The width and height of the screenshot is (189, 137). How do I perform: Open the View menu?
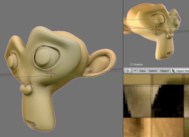142,71
